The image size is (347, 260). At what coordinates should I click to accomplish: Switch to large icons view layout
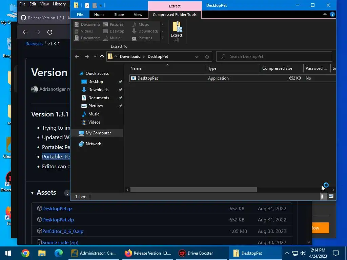pos(331,196)
